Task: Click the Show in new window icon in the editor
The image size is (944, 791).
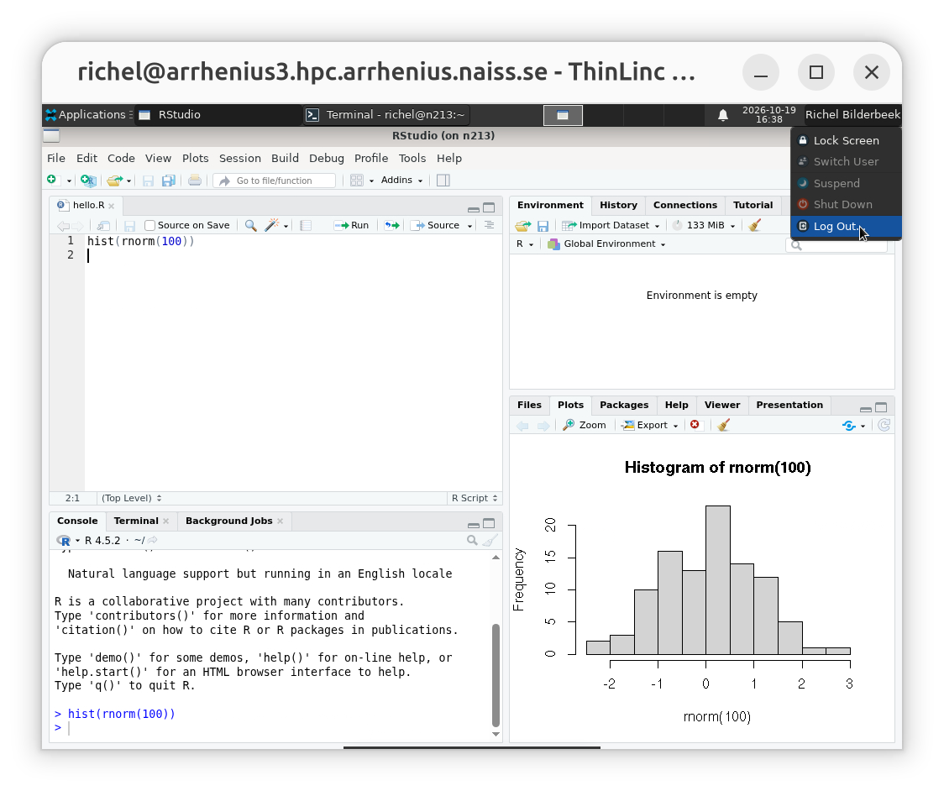Action: [103, 225]
